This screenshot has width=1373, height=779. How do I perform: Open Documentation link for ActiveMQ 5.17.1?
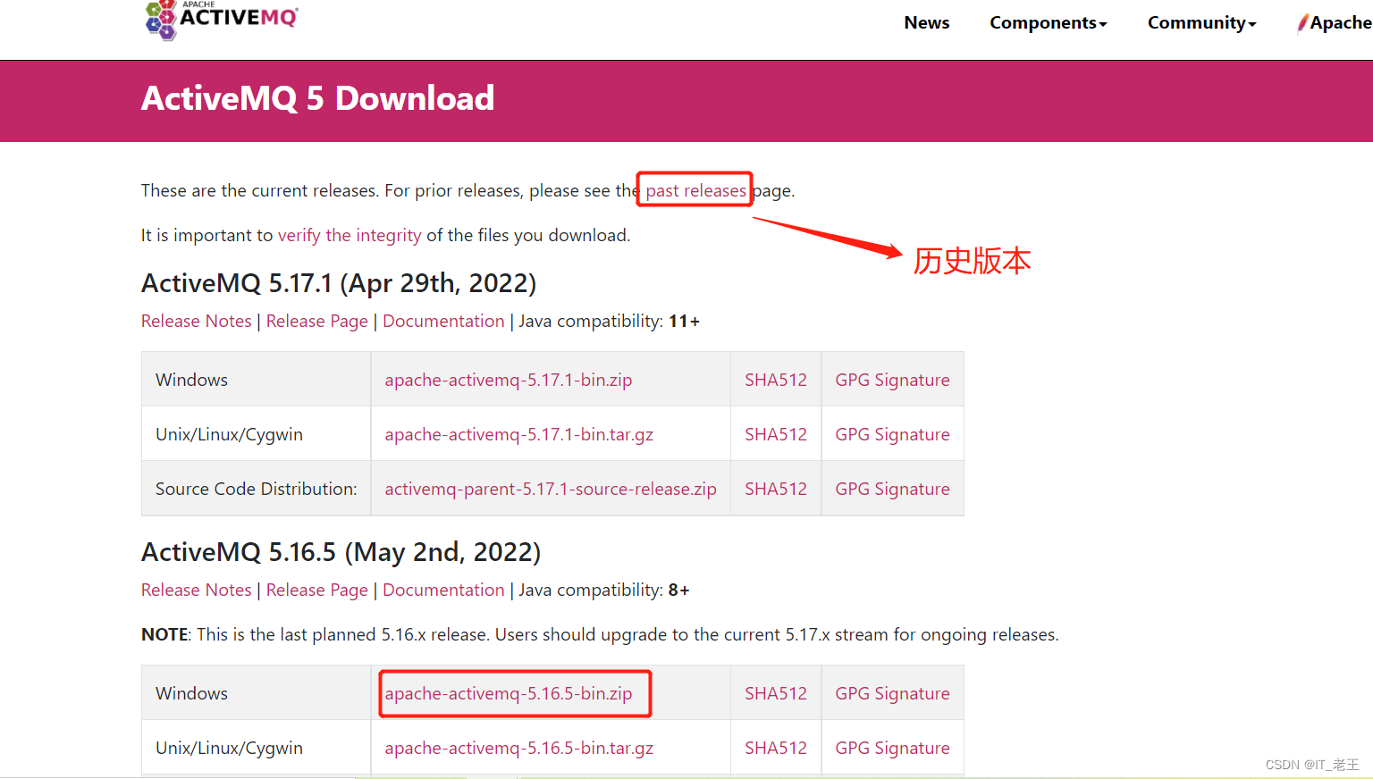pyautogui.click(x=443, y=321)
